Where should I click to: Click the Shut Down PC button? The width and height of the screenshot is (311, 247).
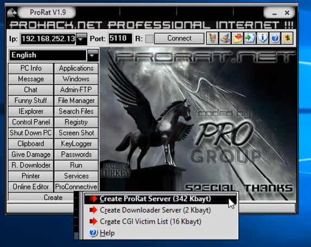coord(31,133)
